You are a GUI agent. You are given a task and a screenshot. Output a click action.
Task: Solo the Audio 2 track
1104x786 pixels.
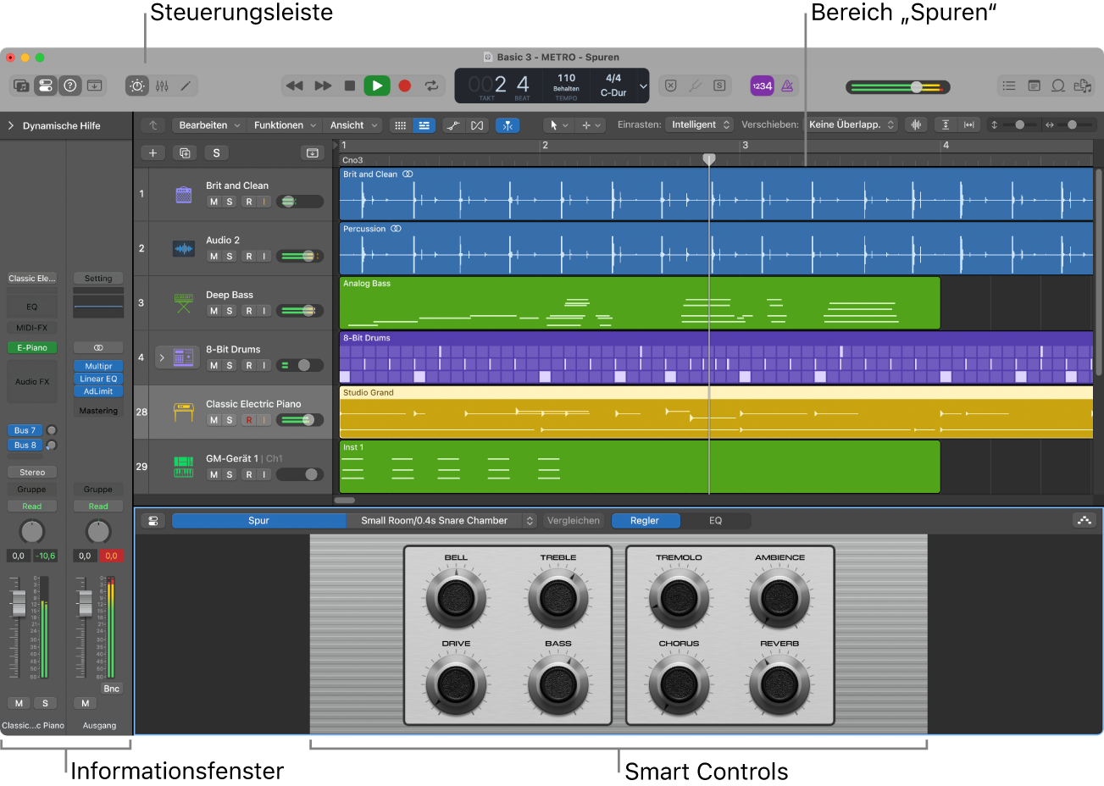229,257
